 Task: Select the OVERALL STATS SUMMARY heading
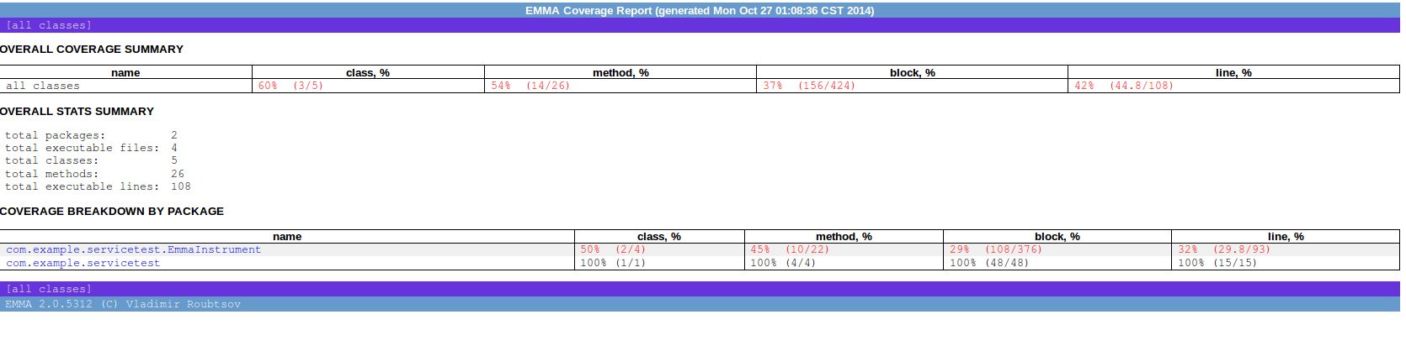(x=77, y=112)
